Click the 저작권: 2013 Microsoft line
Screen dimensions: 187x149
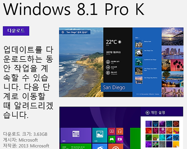pyautogui.click(x=26, y=146)
